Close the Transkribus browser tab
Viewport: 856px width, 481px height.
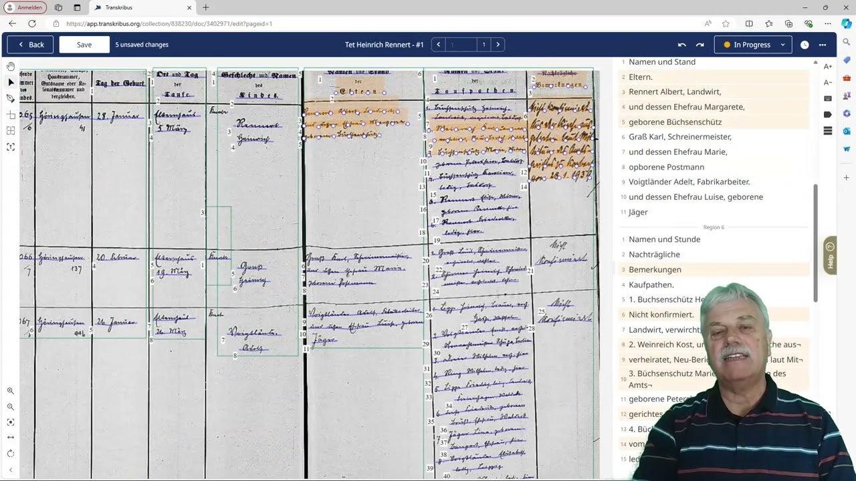(189, 7)
